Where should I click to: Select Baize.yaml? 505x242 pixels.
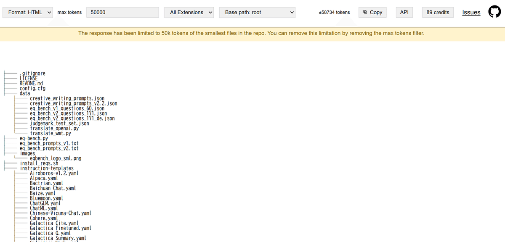click(43, 193)
